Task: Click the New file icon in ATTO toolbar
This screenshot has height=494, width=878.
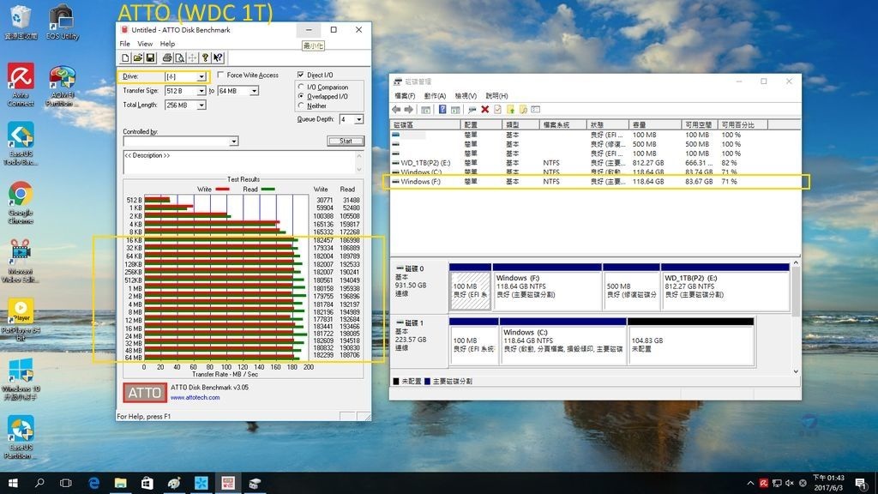Action: pyautogui.click(x=125, y=57)
